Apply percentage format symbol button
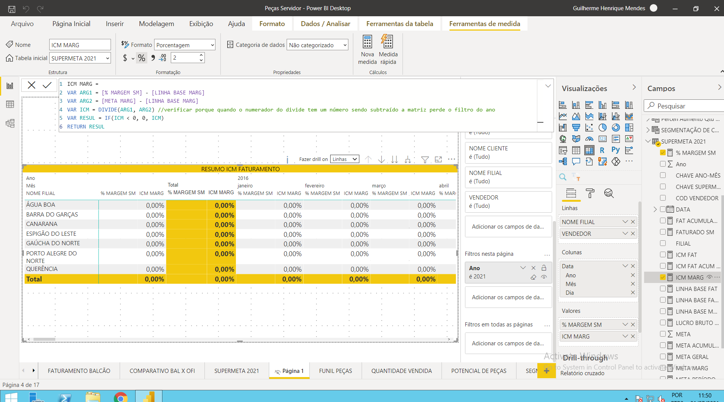The width and height of the screenshot is (724, 402). coord(142,58)
